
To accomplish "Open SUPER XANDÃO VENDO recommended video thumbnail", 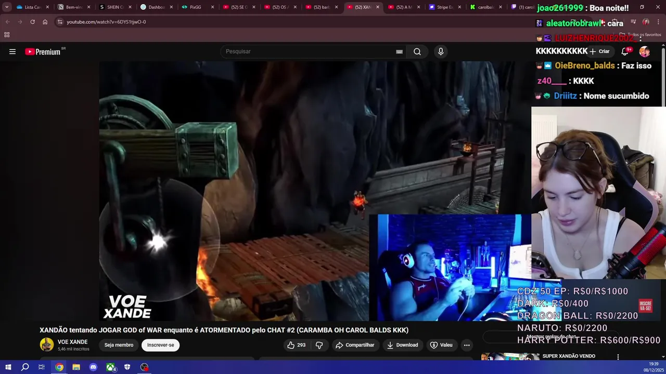I will click(509, 357).
